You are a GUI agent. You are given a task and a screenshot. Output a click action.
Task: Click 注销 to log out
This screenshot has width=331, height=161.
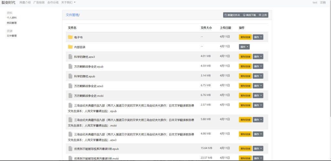point(323,3)
